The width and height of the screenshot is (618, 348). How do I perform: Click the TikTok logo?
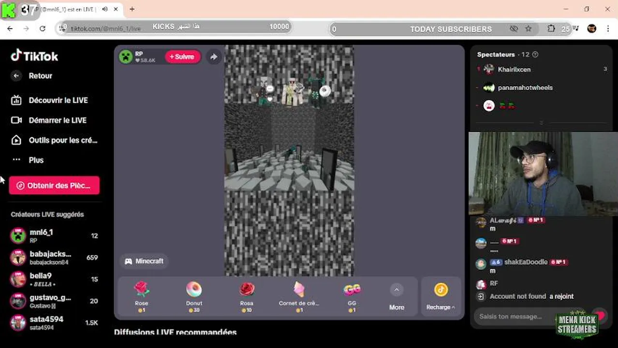tap(34, 56)
